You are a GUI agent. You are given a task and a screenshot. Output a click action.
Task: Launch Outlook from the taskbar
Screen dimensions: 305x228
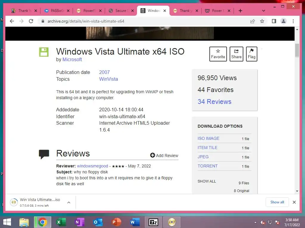click(x=98, y=222)
